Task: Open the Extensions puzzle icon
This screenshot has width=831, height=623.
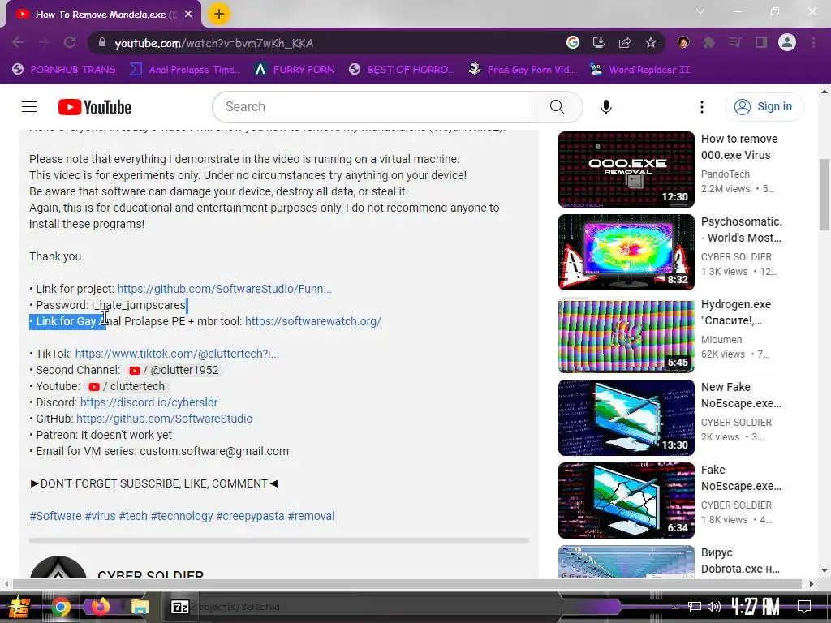Action: [708, 42]
